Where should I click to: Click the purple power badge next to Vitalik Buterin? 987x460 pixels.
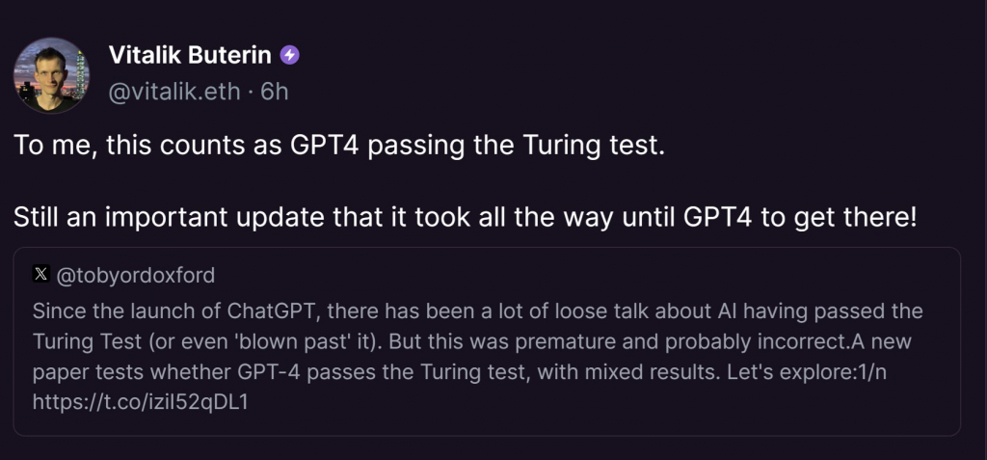coord(289,55)
